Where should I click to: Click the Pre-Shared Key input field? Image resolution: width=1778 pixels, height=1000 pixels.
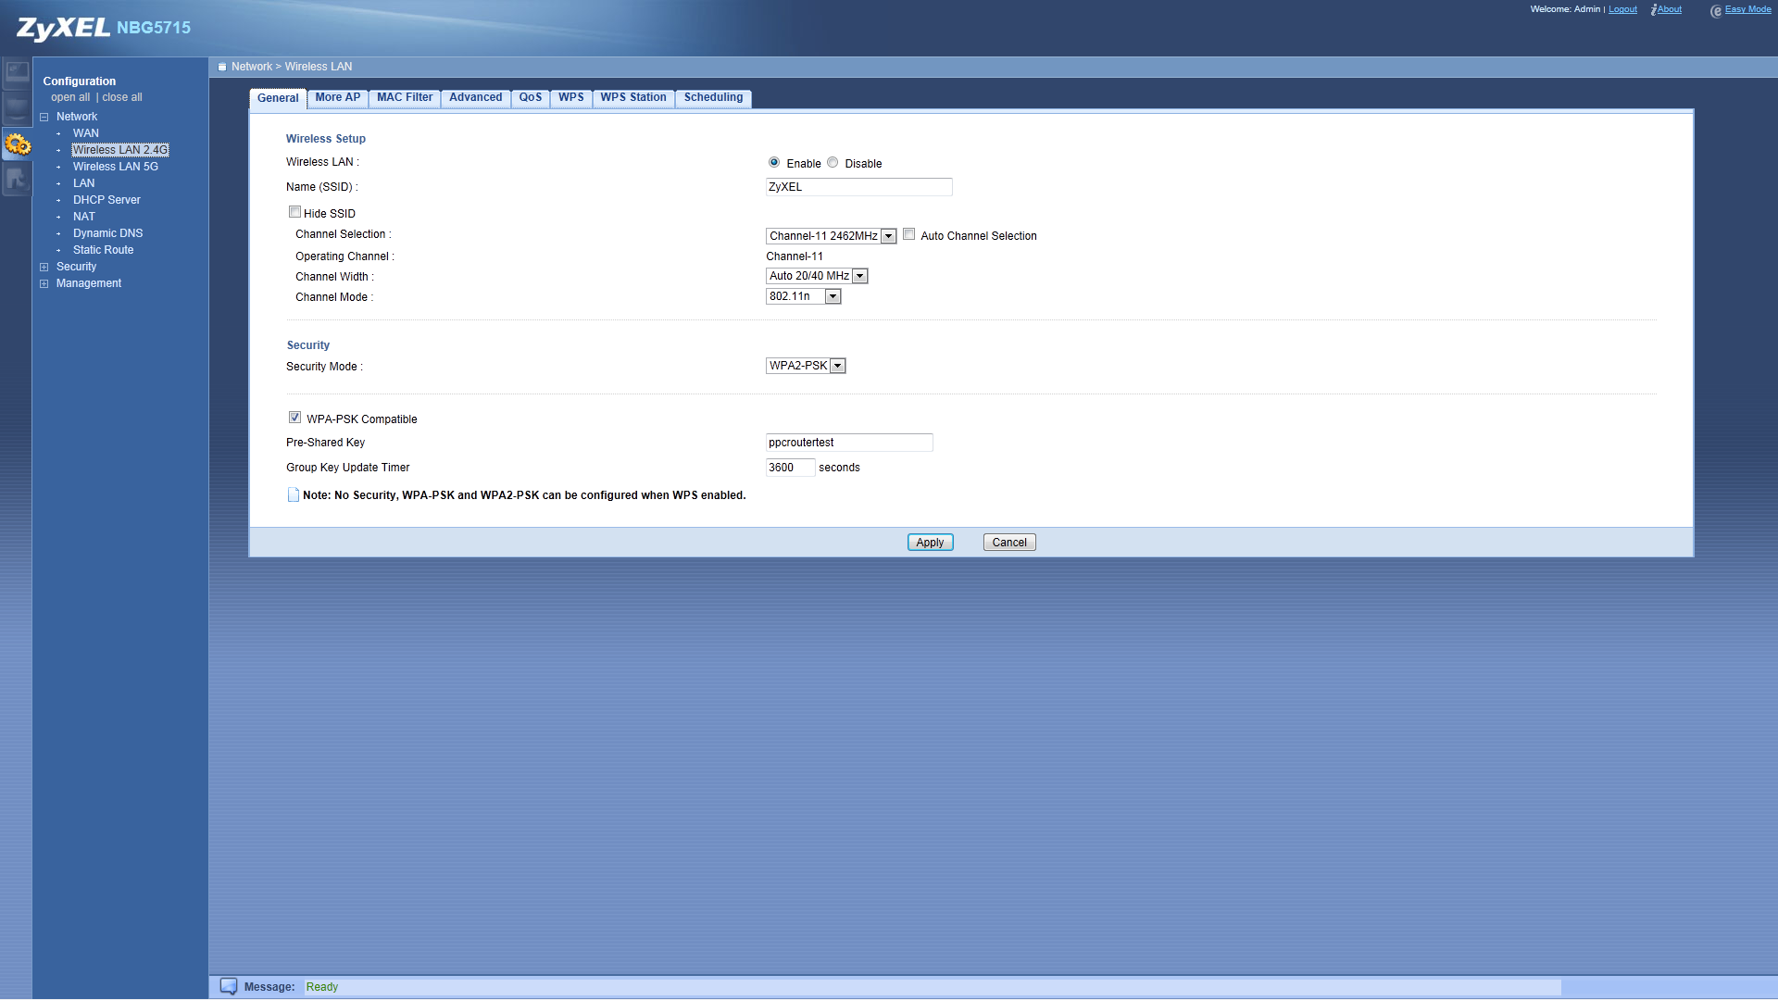[x=849, y=443]
